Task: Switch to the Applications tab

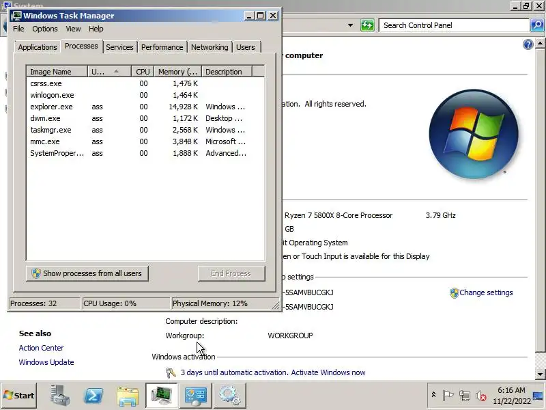Action: coord(38,47)
